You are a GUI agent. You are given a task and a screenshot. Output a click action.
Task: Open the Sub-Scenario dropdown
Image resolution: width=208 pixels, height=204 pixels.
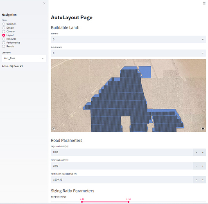click(128, 53)
